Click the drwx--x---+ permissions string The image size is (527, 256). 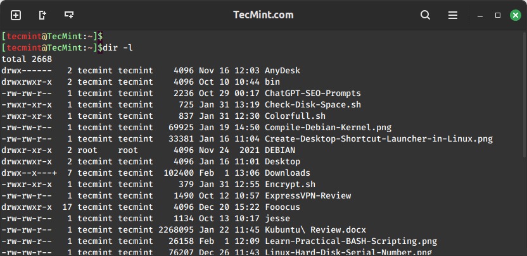29,173
